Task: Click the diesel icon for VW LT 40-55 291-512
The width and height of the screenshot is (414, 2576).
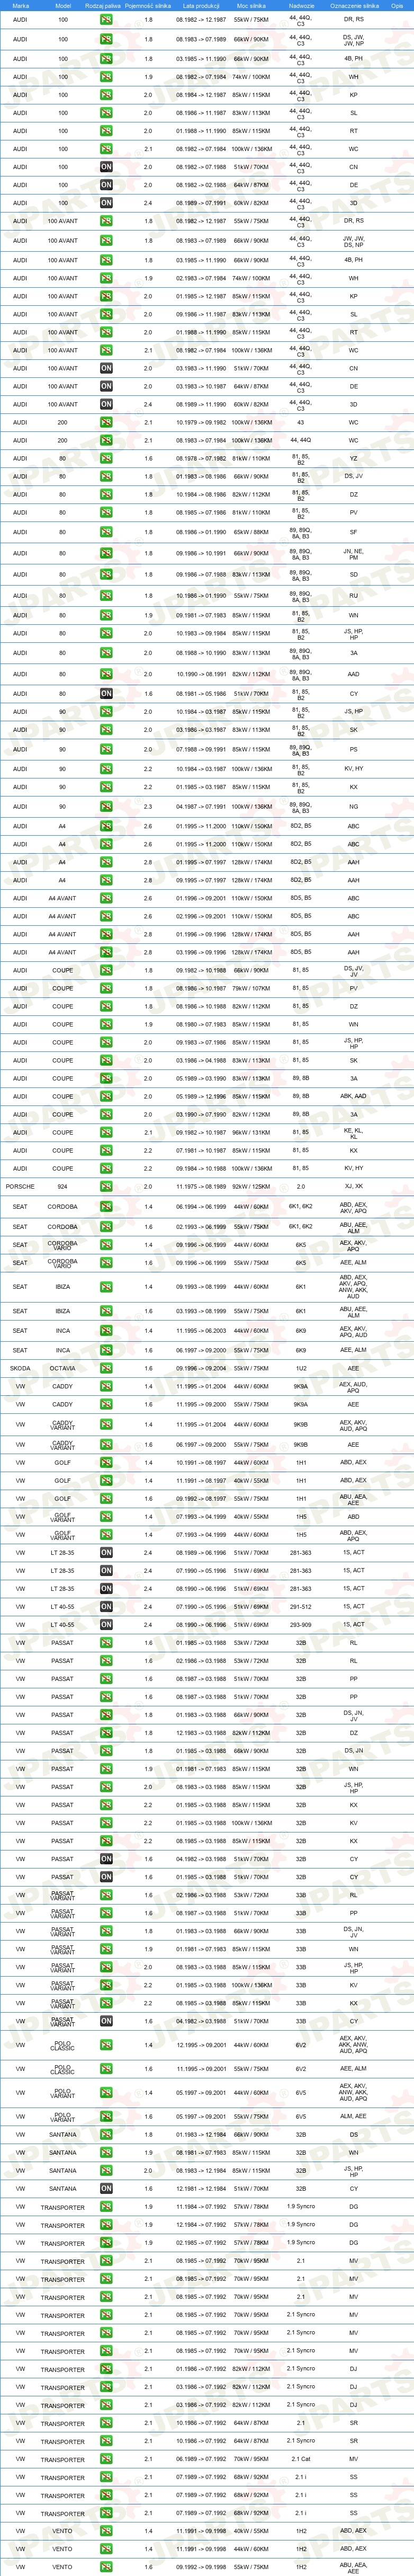Action: click(106, 1606)
